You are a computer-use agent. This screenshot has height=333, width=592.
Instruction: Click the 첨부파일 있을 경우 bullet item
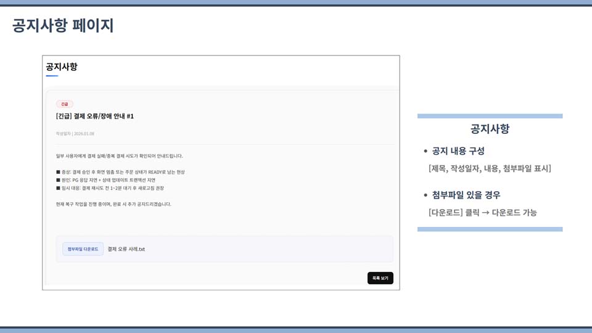[x=466, y=195]
